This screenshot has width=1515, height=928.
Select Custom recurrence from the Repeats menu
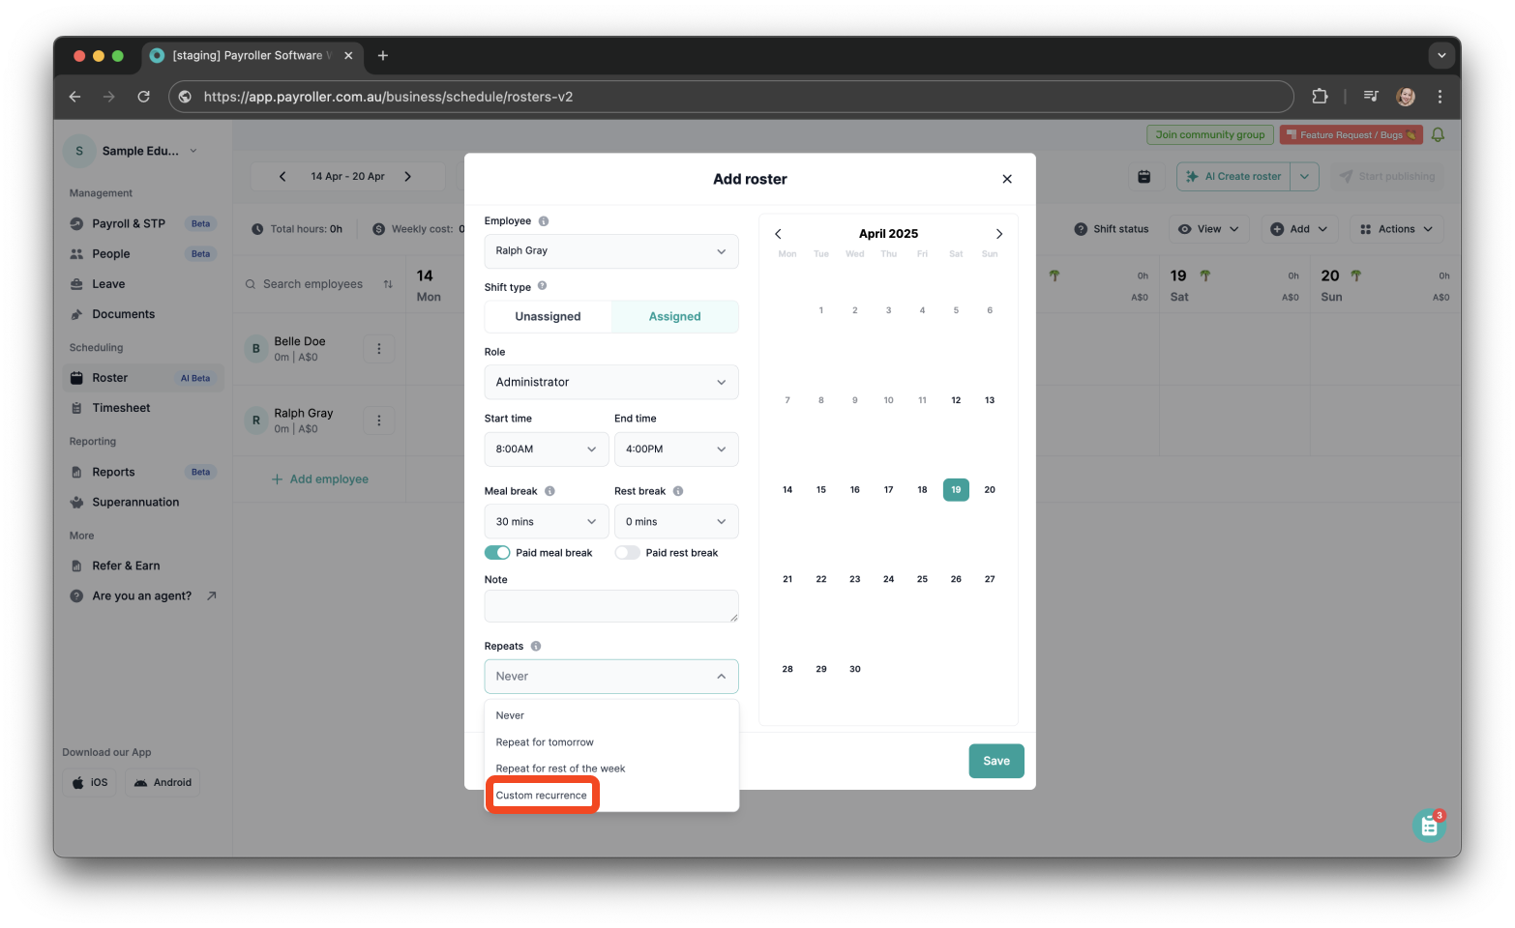tap(541, 795)
